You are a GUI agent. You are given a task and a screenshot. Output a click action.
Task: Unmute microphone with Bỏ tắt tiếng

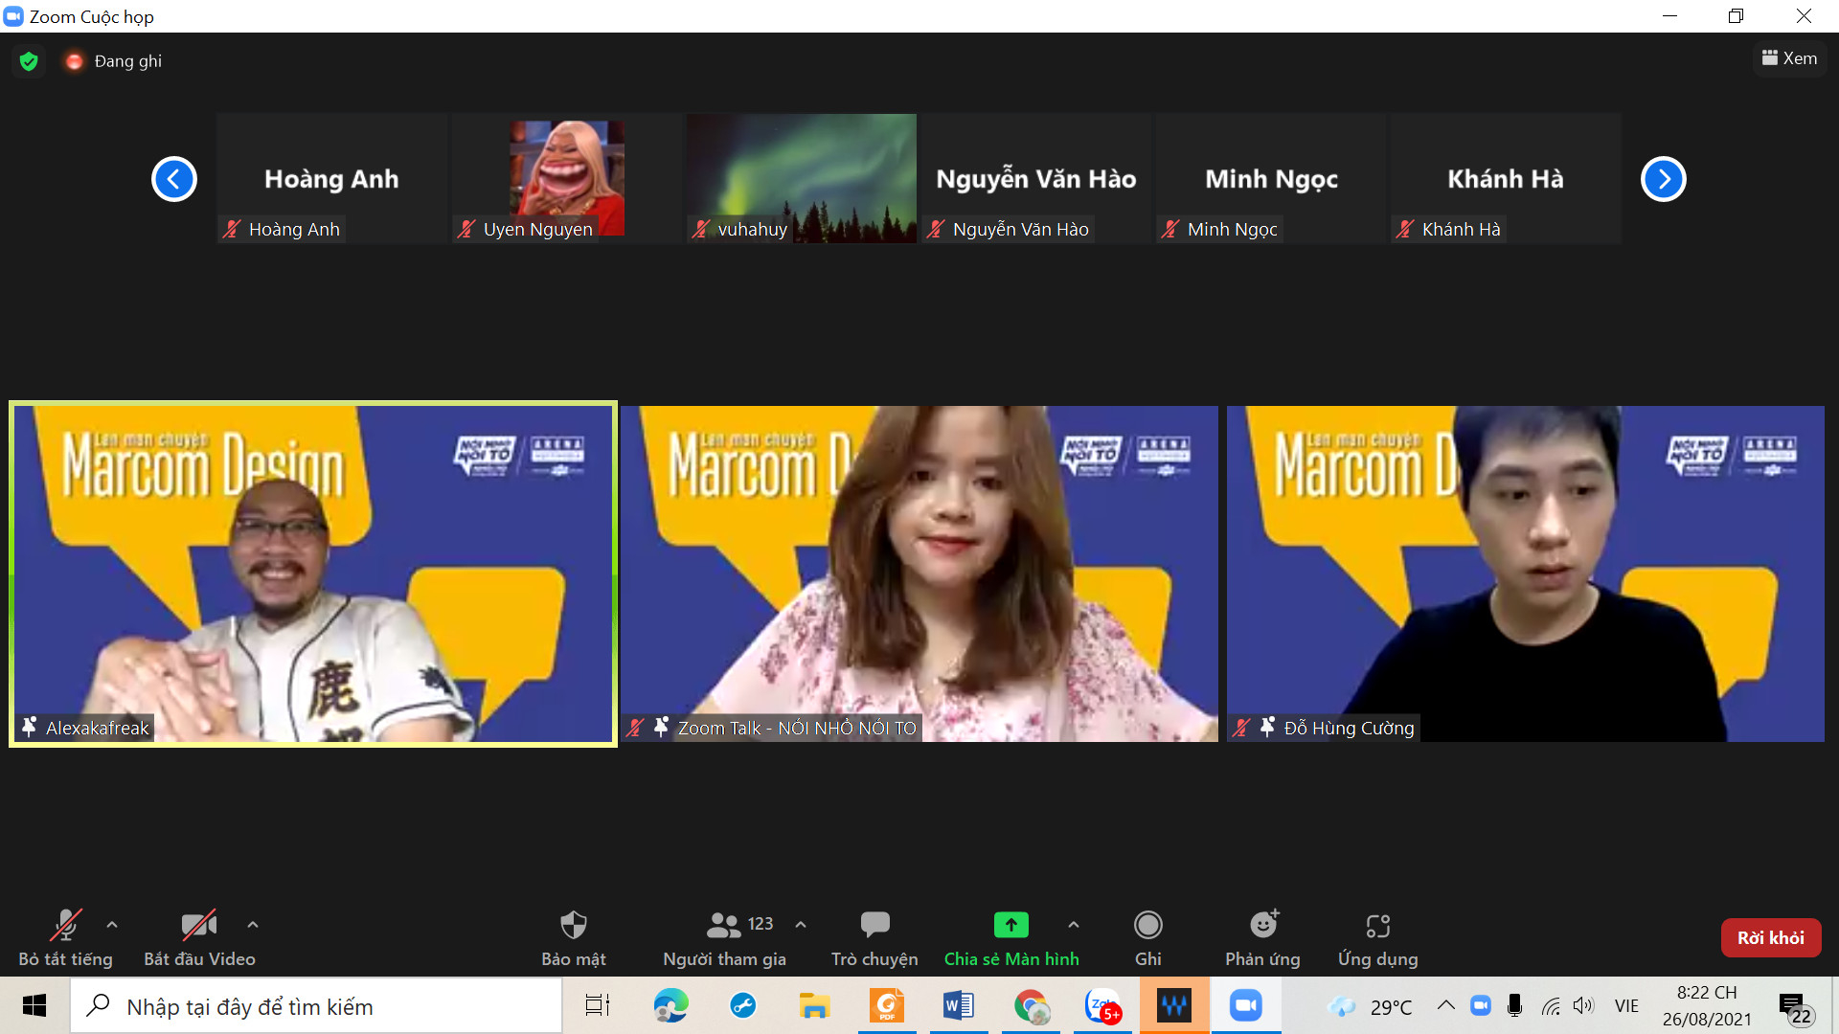(65, 938)
